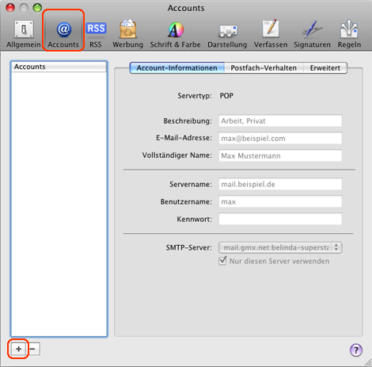Viewport: 372px width, 367px height.
Task: Open the Allgemein preferences pane
Action: point(24,34)
